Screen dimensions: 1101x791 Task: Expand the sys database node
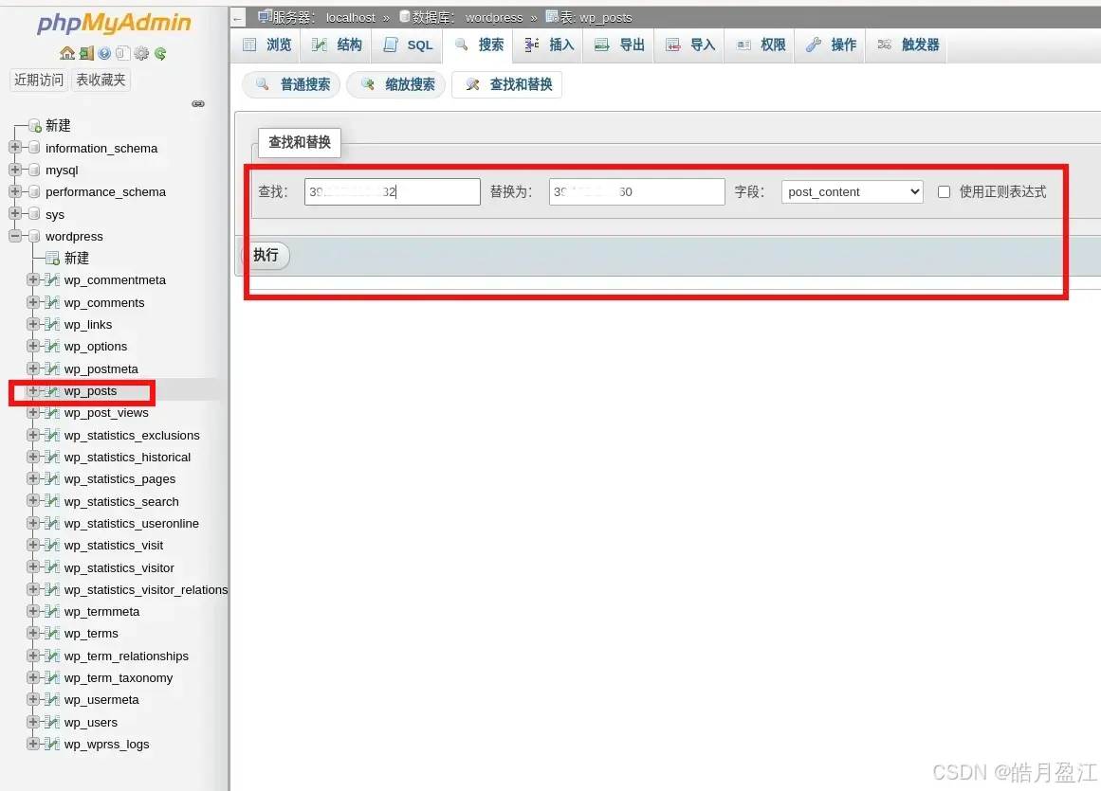15,213
